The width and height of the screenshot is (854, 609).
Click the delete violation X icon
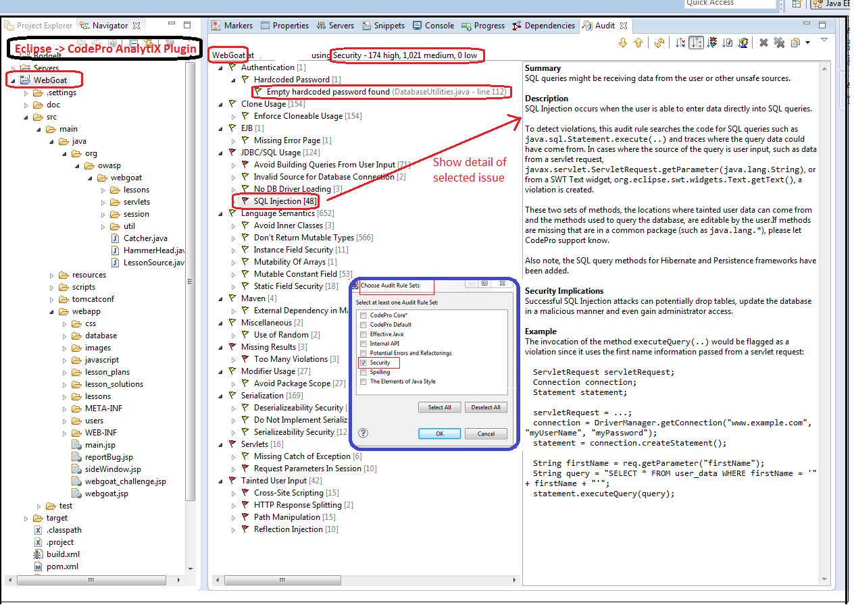click(x=763, y=43)
